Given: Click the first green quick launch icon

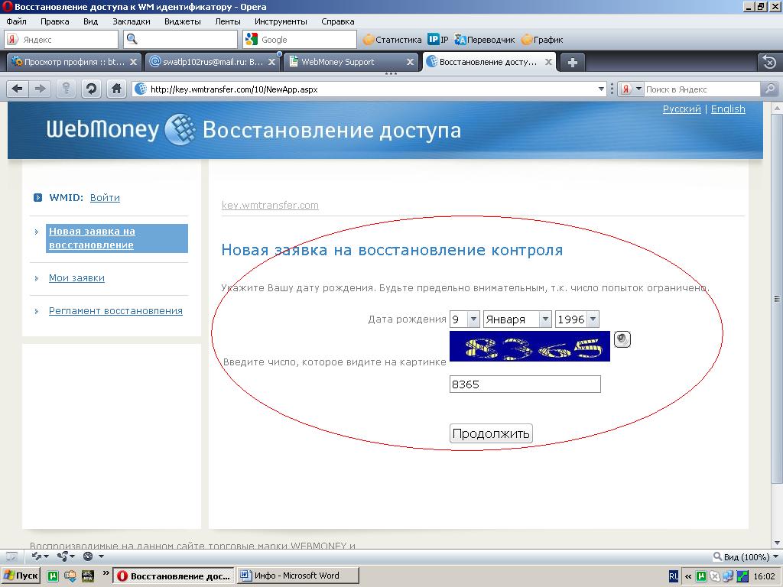Looking at the screenshot, I should (x=53, y=576).
